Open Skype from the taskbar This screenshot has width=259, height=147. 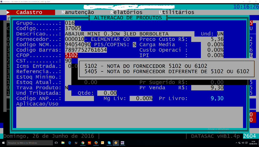click(x=109, y=143)
